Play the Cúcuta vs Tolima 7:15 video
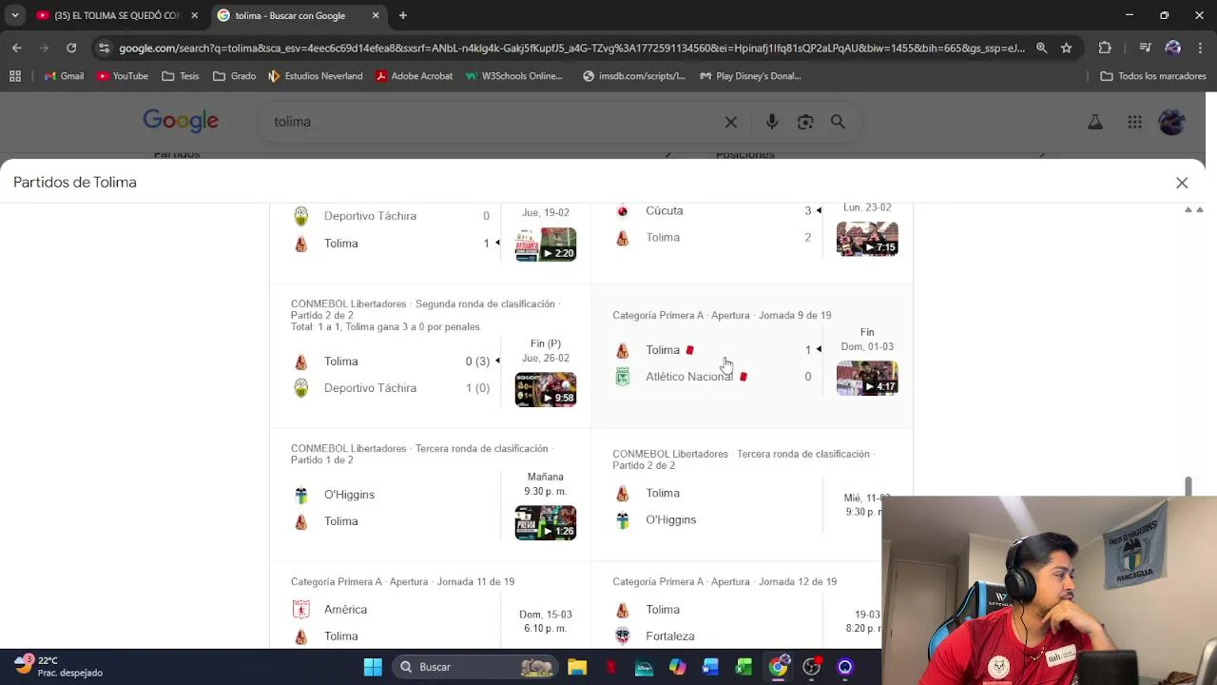This screenshot has height=685, width=1217. coord(867,239)
